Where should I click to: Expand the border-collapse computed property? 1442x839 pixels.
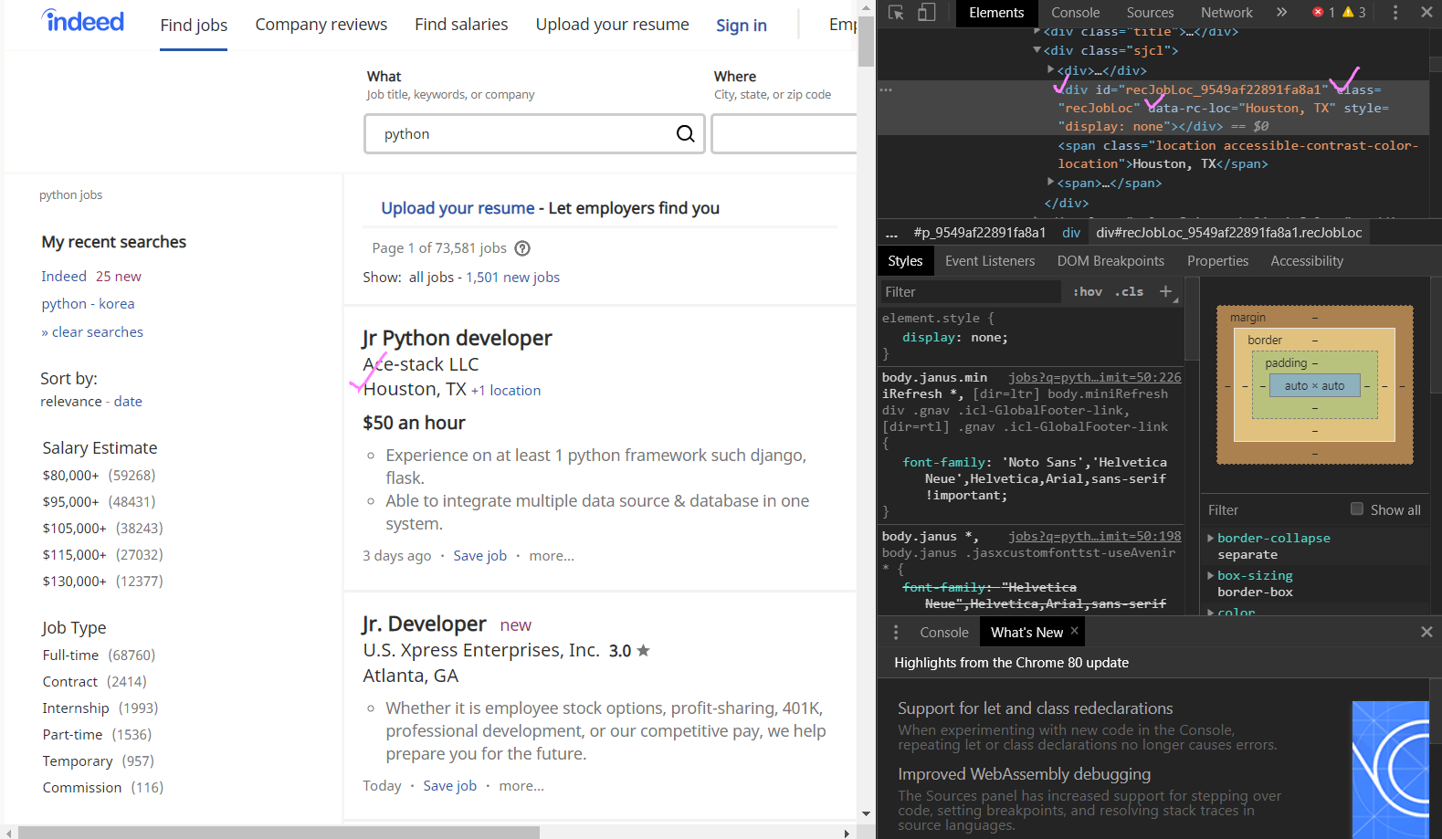pos(1211,538)
